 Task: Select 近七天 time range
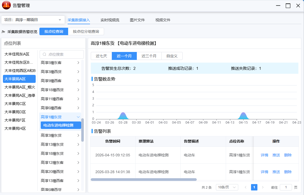point(101,56)
